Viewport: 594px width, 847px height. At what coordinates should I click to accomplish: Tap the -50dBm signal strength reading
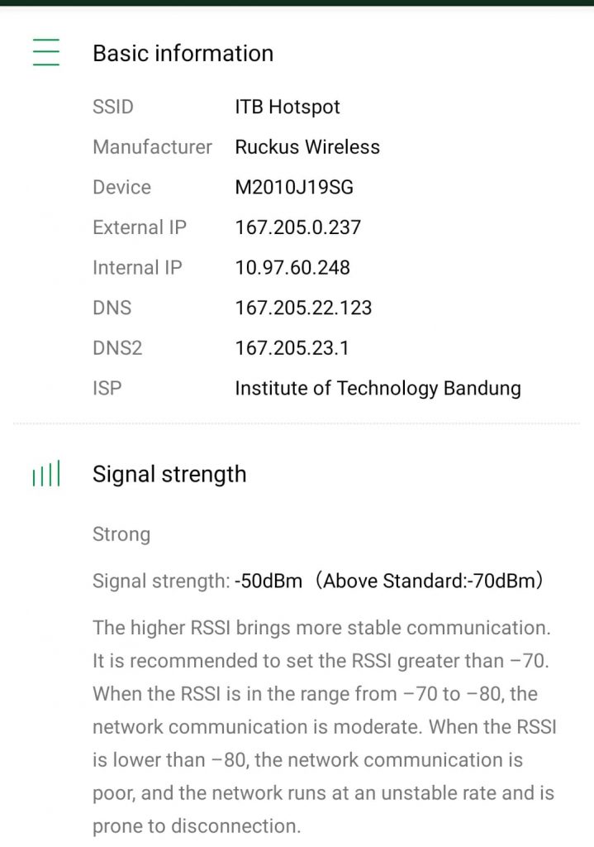click(x=268, y=581)
